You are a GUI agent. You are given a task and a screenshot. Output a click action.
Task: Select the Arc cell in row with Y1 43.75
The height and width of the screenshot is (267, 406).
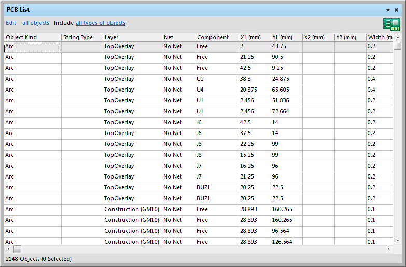(x=33, y=47)
